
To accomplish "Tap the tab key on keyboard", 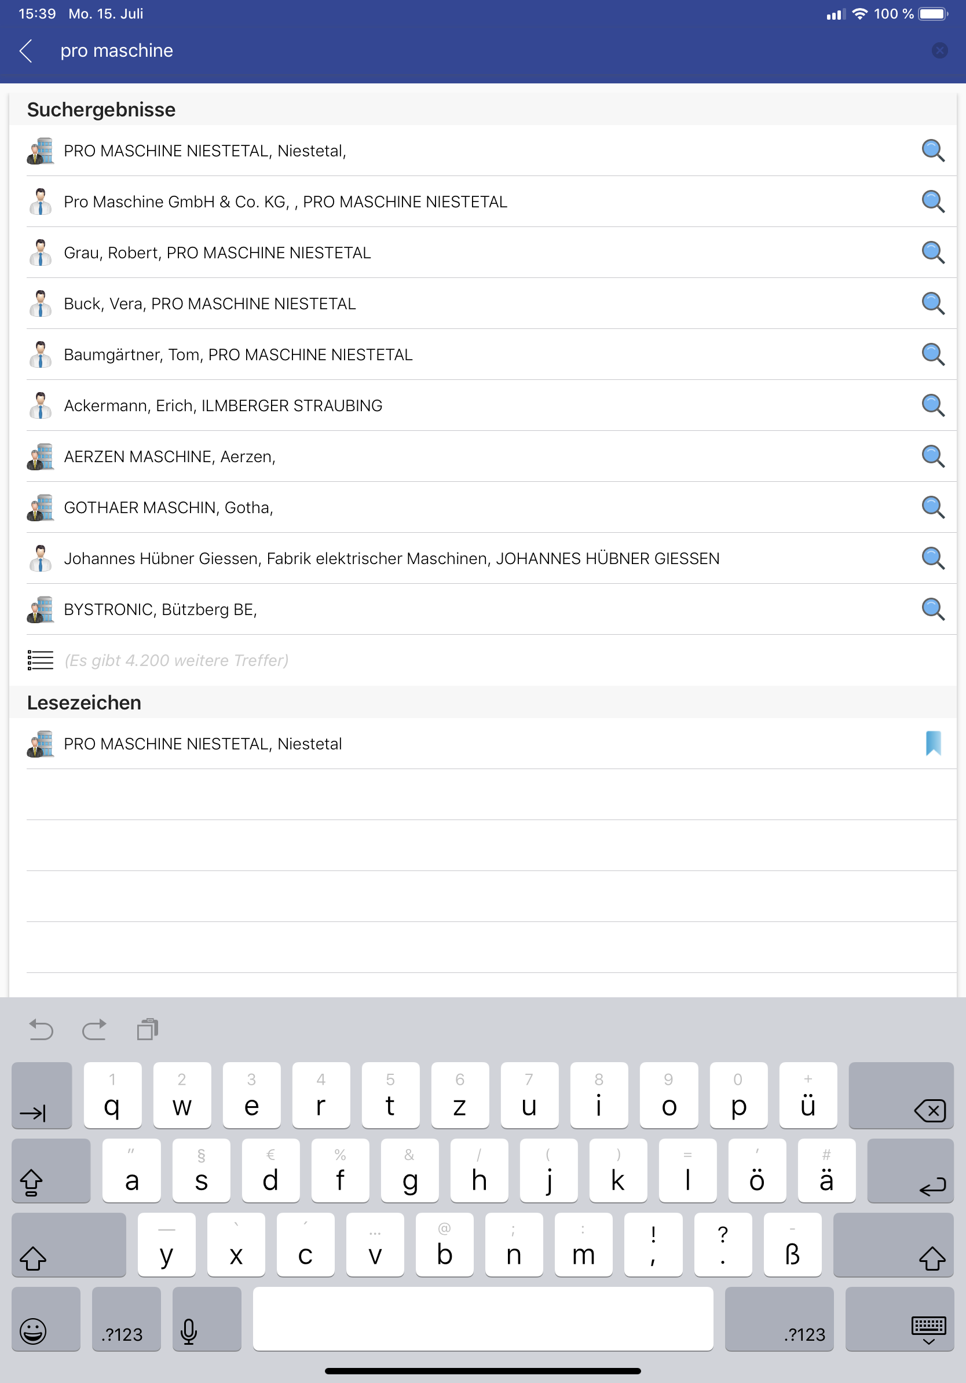I will click(x=42, y=1095).
